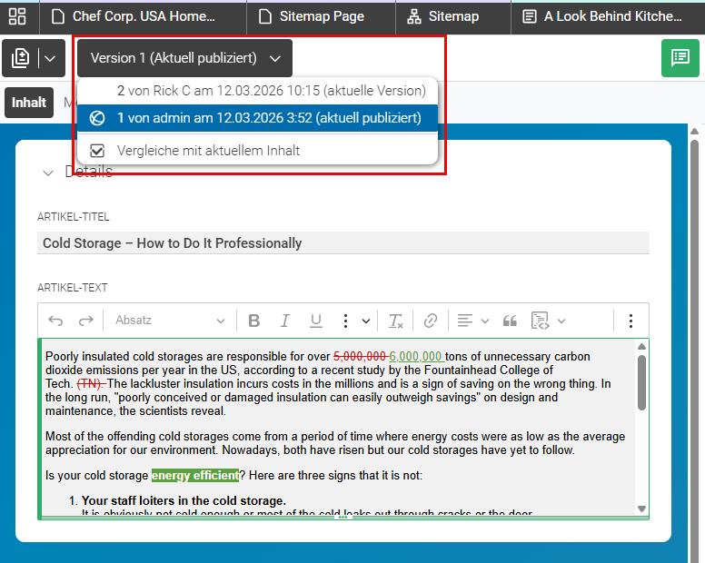
Task: Open the green comments panel button
Action: pyautogui.click(x=680, y=58)
